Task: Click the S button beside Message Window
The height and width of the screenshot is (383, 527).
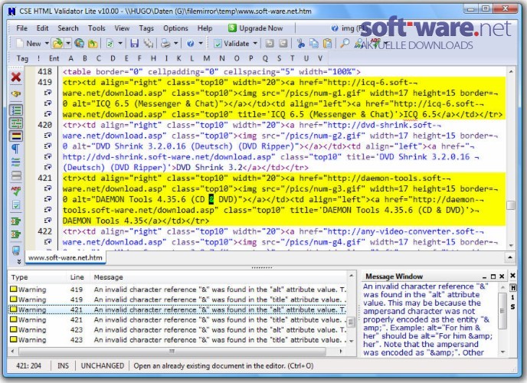Action: click(513, 306)
